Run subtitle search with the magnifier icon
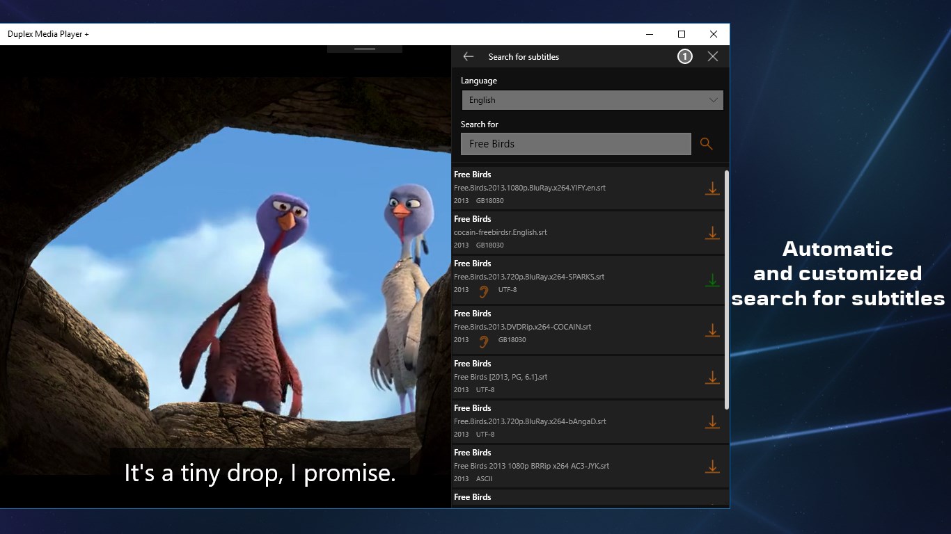The height and width of the screenshot is (534, 951). click(707, 144)
